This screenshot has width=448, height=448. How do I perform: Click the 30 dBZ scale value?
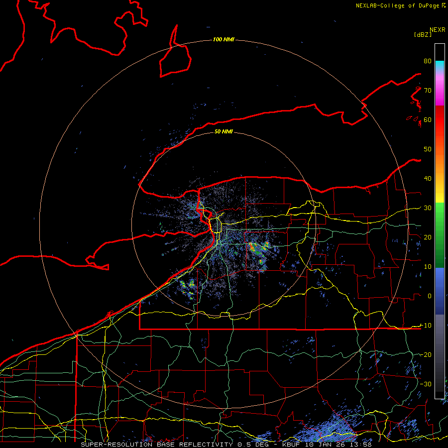pos(428,208)
